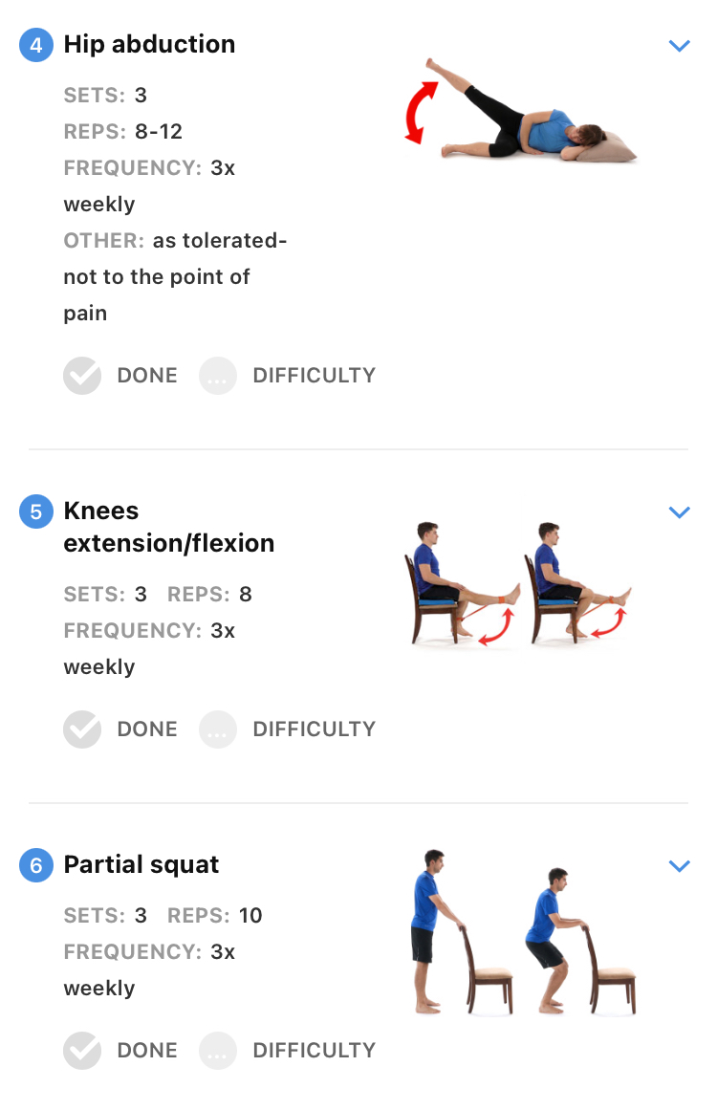Image resolution: width=717 pixels, height=1110 pixels.
Task: Open difficulty rating dots for Partial squat
Action: [x=217, y=1051]
